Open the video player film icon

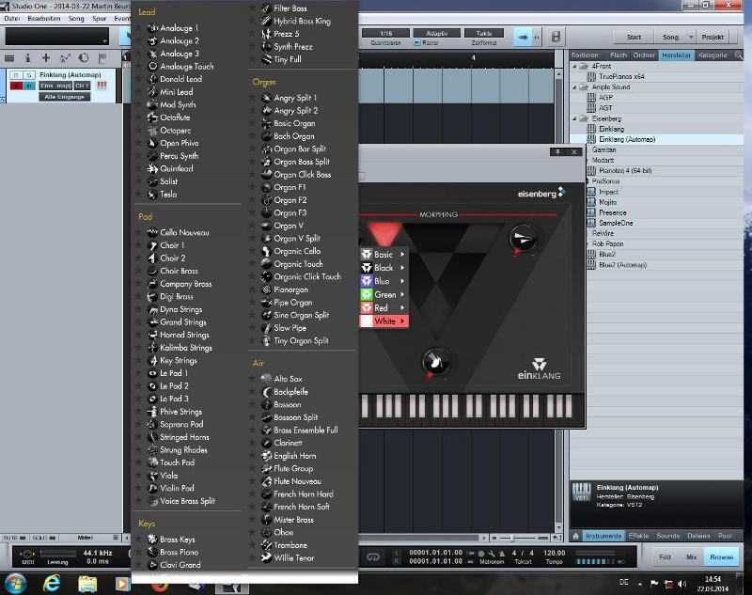556,37
